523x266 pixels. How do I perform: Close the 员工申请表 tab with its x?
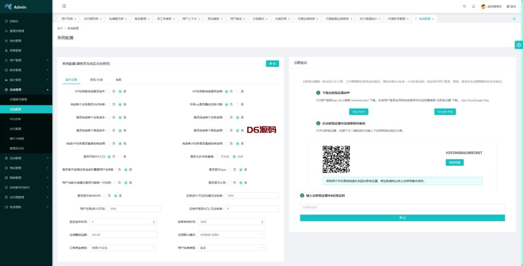point(174,19)
